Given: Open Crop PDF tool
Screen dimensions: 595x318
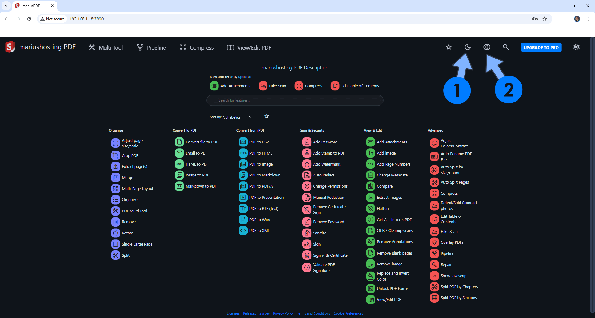Looking at the screenshot, I should (125, 155).
